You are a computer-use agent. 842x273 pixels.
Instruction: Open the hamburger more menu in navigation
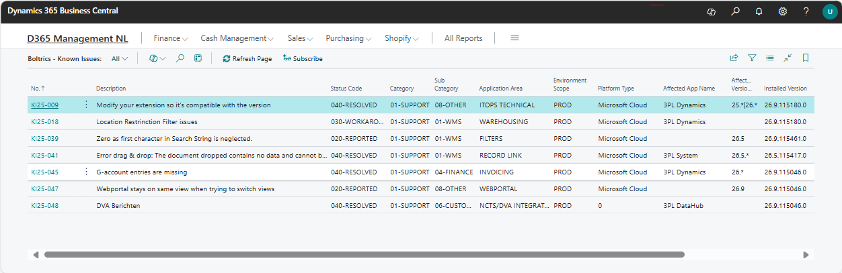[514, 38]
